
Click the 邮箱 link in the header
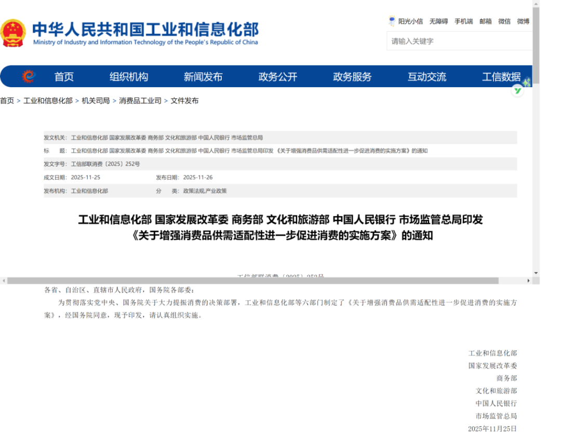[486, 21]
